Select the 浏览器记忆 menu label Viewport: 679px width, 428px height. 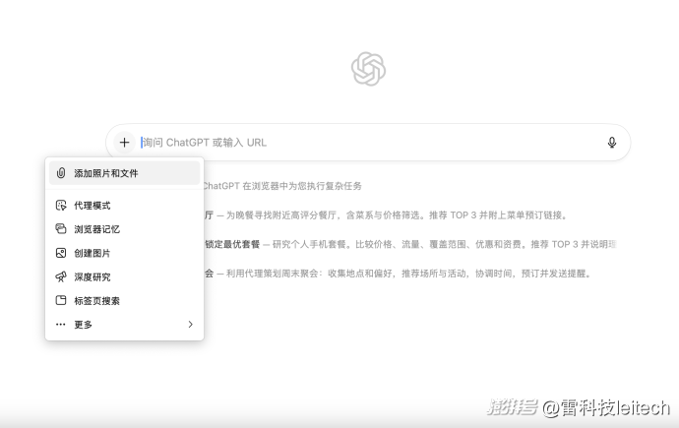click(97, 229)
